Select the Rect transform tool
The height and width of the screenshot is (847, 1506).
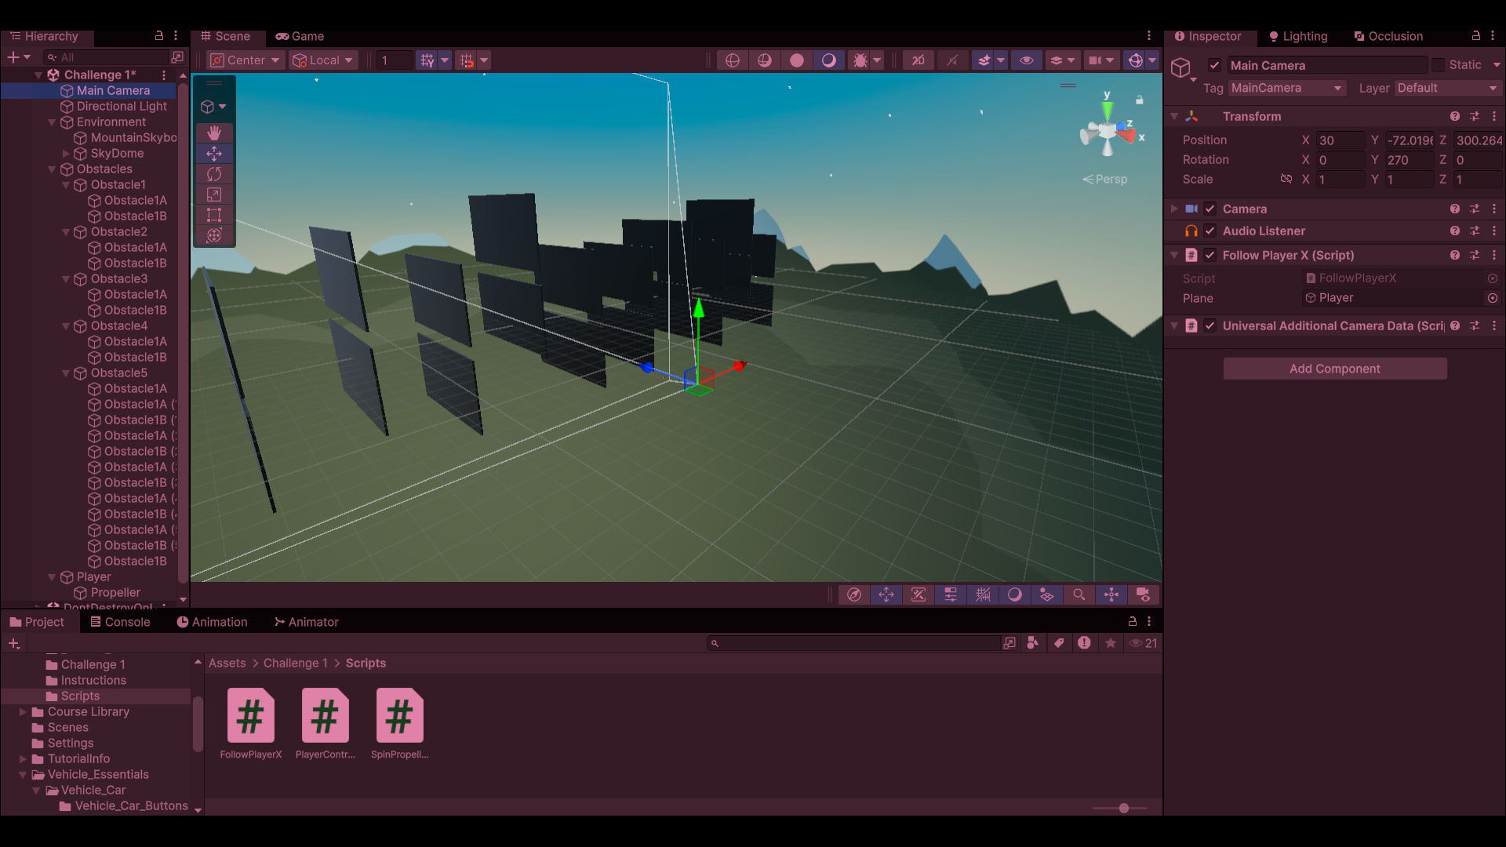214,215
